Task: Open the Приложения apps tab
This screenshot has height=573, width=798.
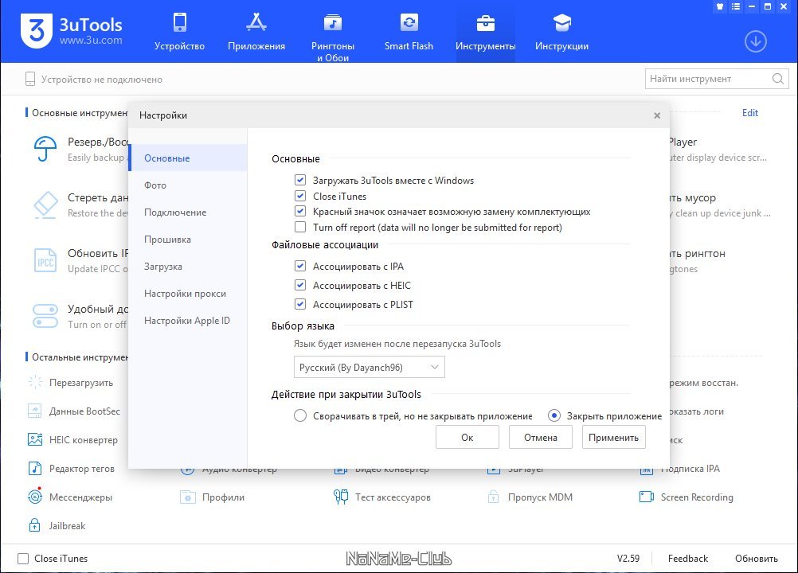Action: [256, 32]
